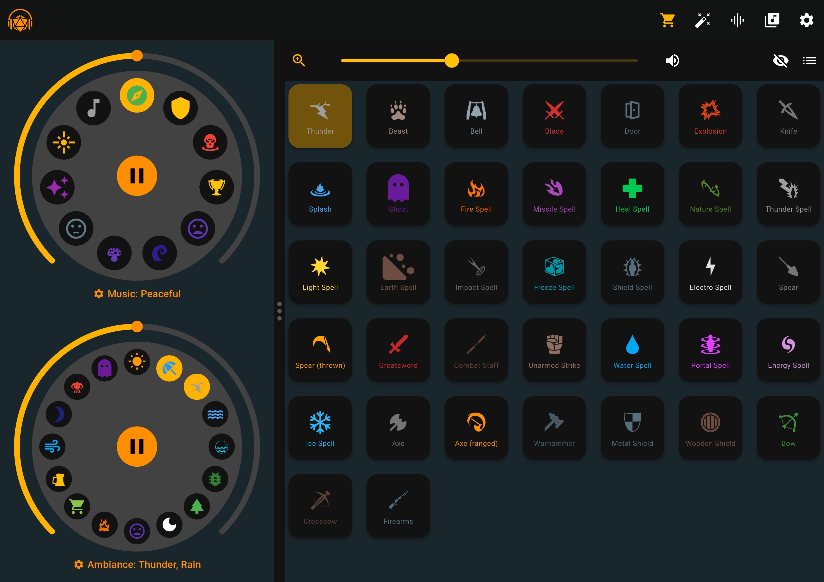
Task: Toggle the Thunder ambiance in lower wheel
Action: [197, 387]
